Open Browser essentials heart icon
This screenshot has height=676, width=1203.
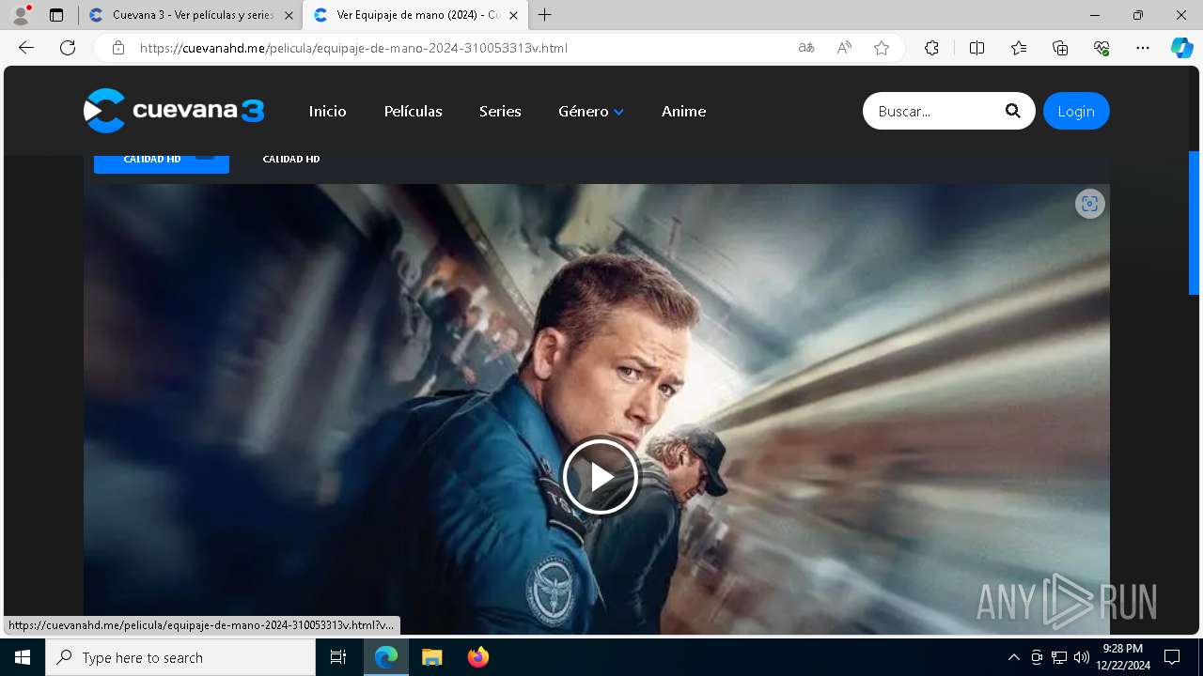coord(1101,48)
